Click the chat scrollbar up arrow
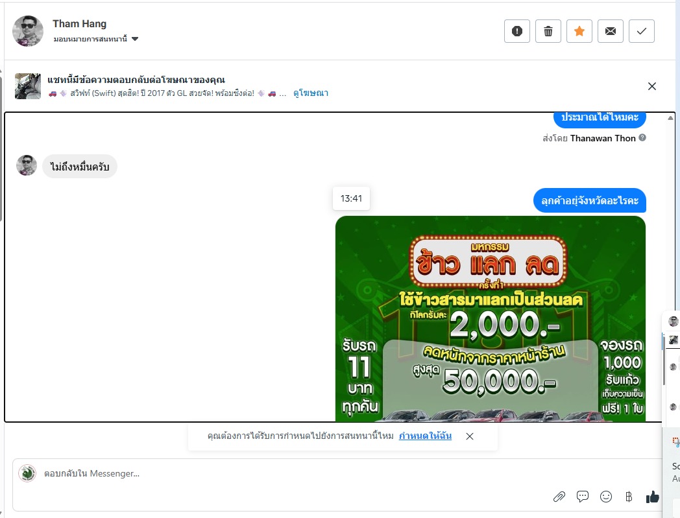Viewport: 680px width, 518px height. [670, 117]
